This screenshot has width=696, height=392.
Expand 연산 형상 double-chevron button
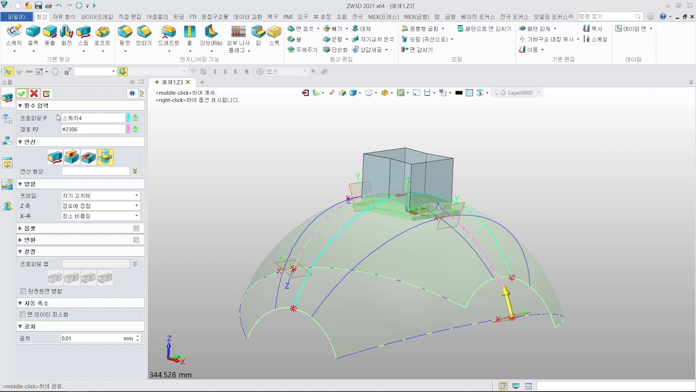click(x=135, y=171)
